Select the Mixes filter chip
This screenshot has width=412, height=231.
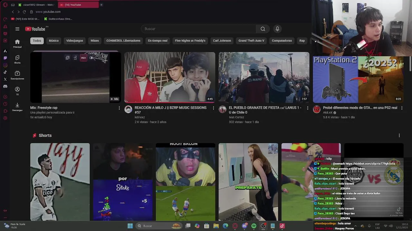pyautogui.click(x=95, y=41)
